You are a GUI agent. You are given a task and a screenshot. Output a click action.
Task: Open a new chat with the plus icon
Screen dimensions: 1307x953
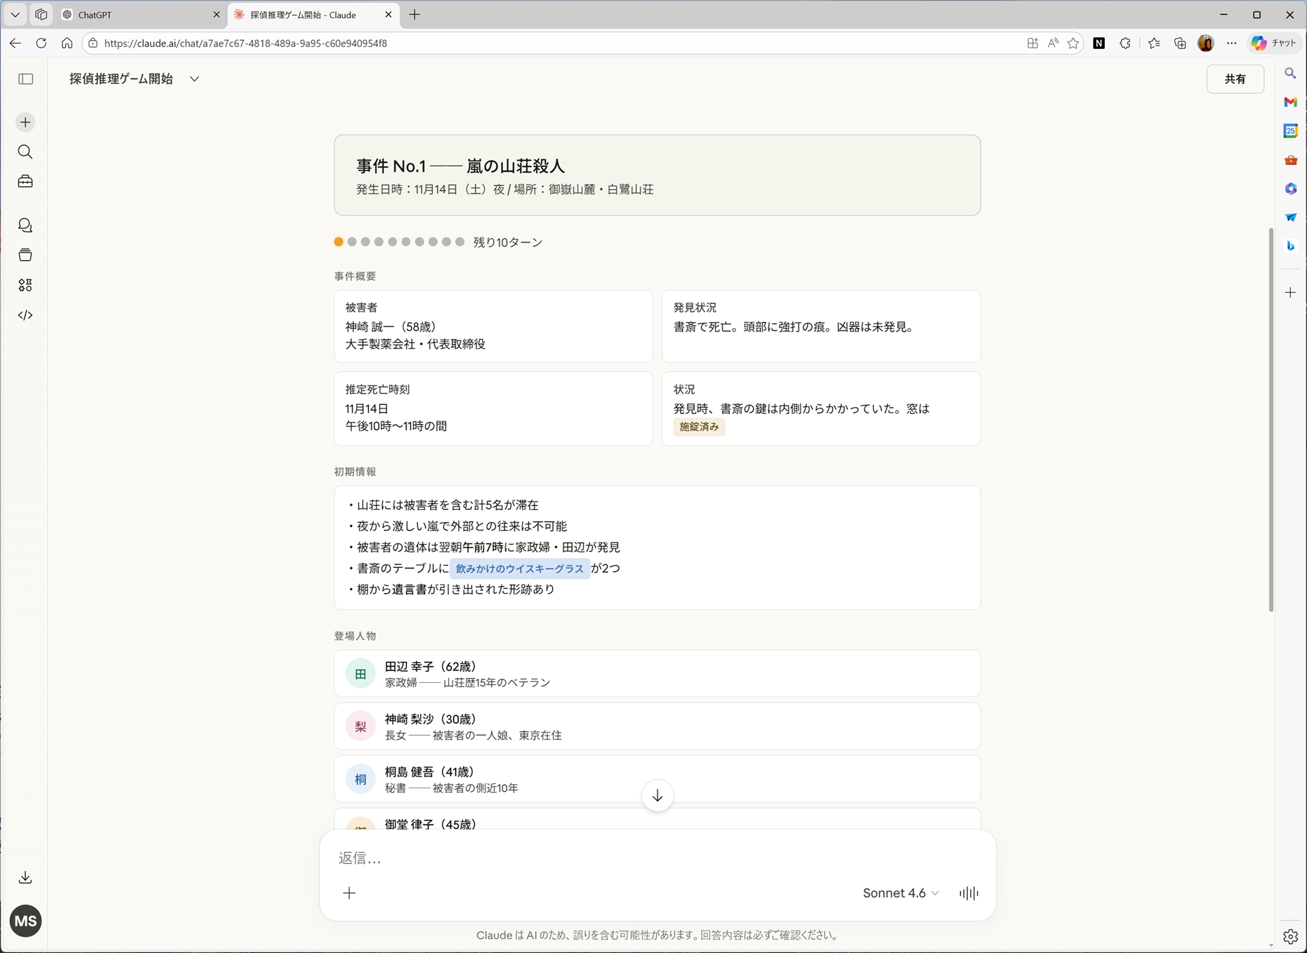[x=25, y=123]
